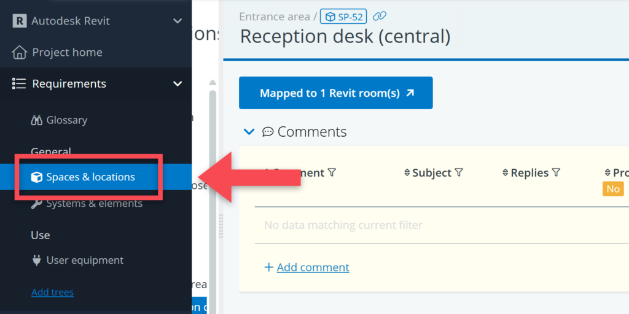
Task: Click the Requirements list icon
Action: pyautogui.click(x=19, y=83)
